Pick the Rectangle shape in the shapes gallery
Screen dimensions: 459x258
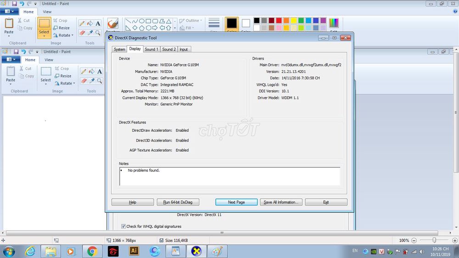click(148, 21)
